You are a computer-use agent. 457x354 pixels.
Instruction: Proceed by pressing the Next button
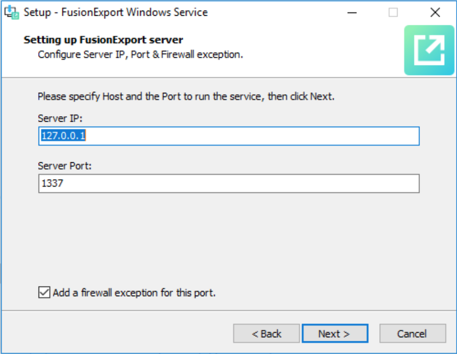[x=335, y=334]
